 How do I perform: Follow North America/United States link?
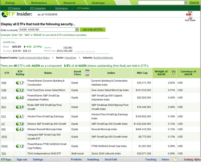pyautogui.click(x=34, y=58)
